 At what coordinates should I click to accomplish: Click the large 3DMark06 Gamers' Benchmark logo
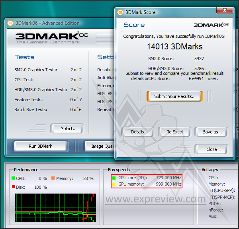click(52, 37)
